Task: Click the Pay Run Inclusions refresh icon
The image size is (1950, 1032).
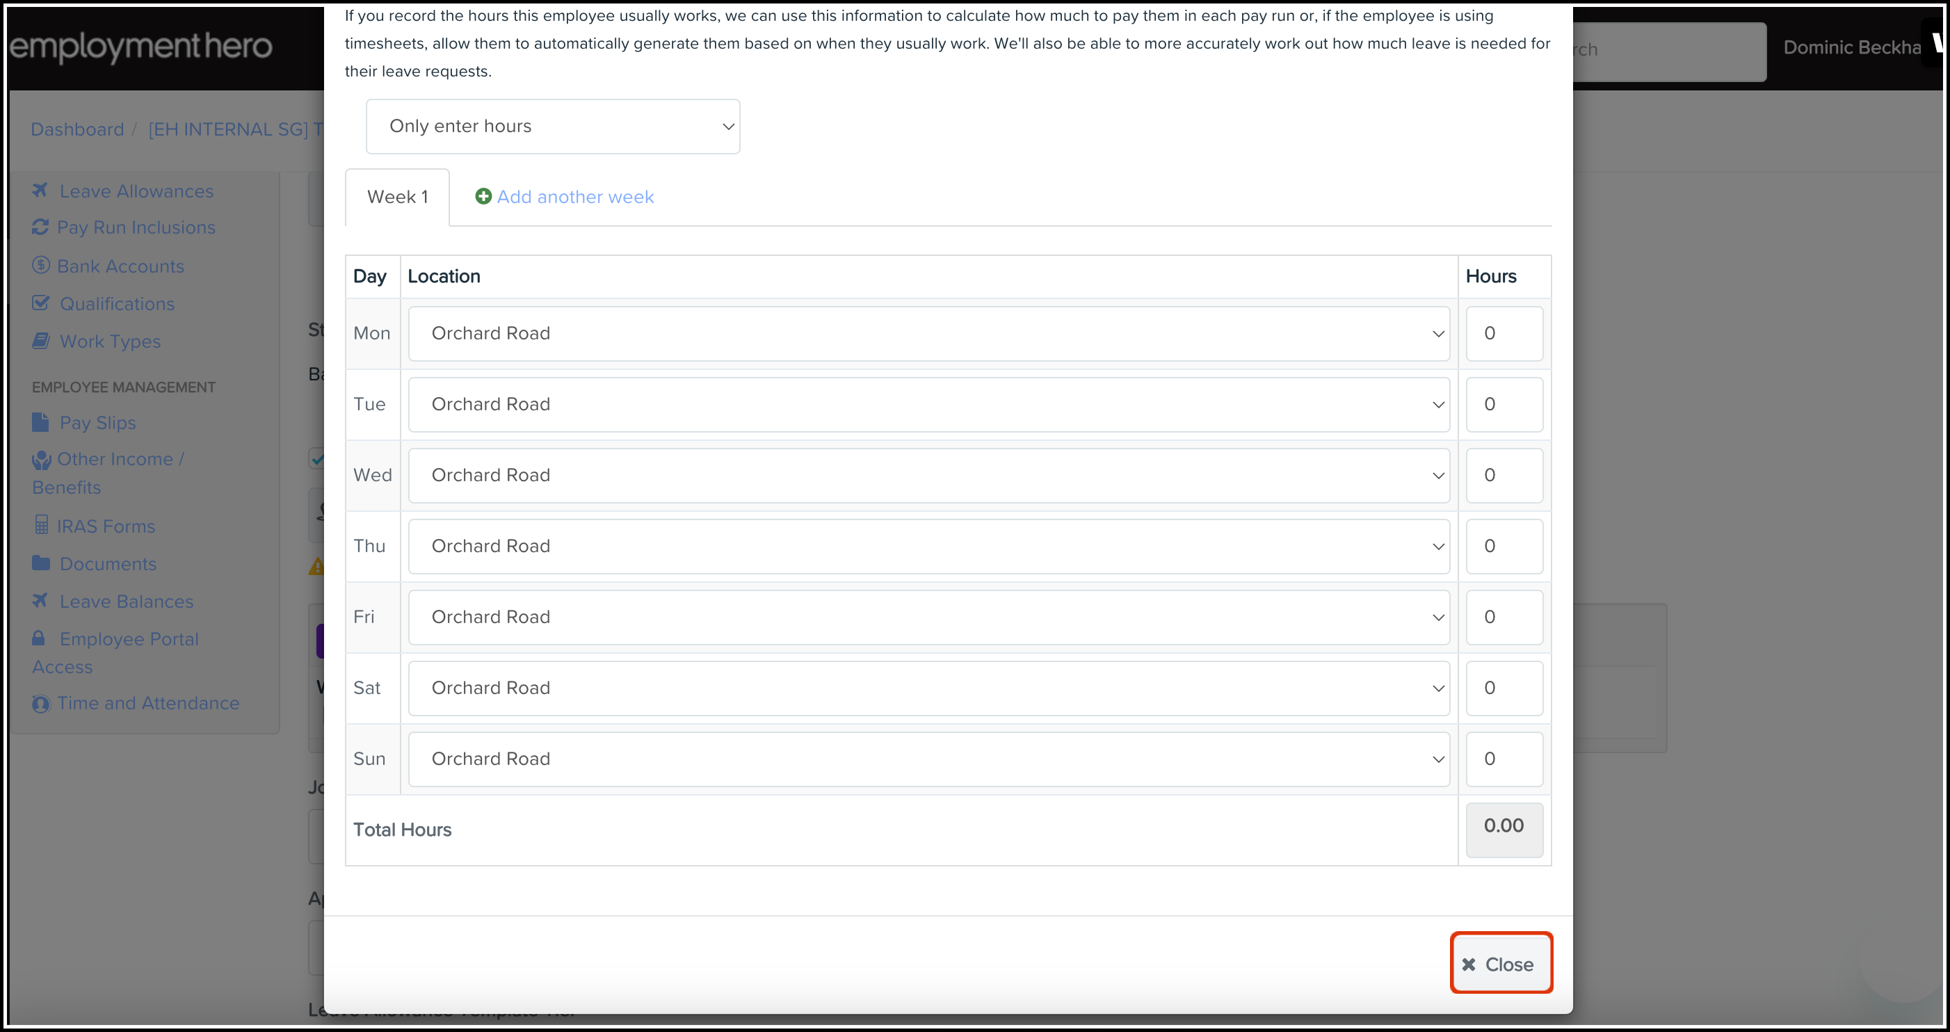Action: pyautogui.click(x=40, y=227)
